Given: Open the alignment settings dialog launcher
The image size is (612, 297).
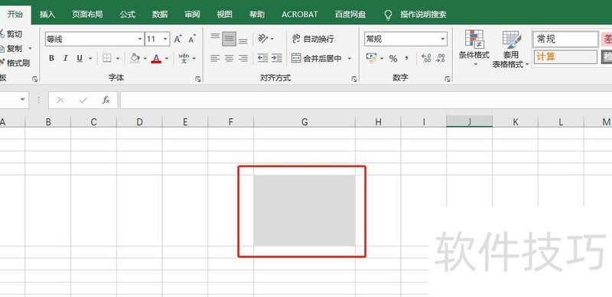Looking at the screenshot, I should coord(354,79).
